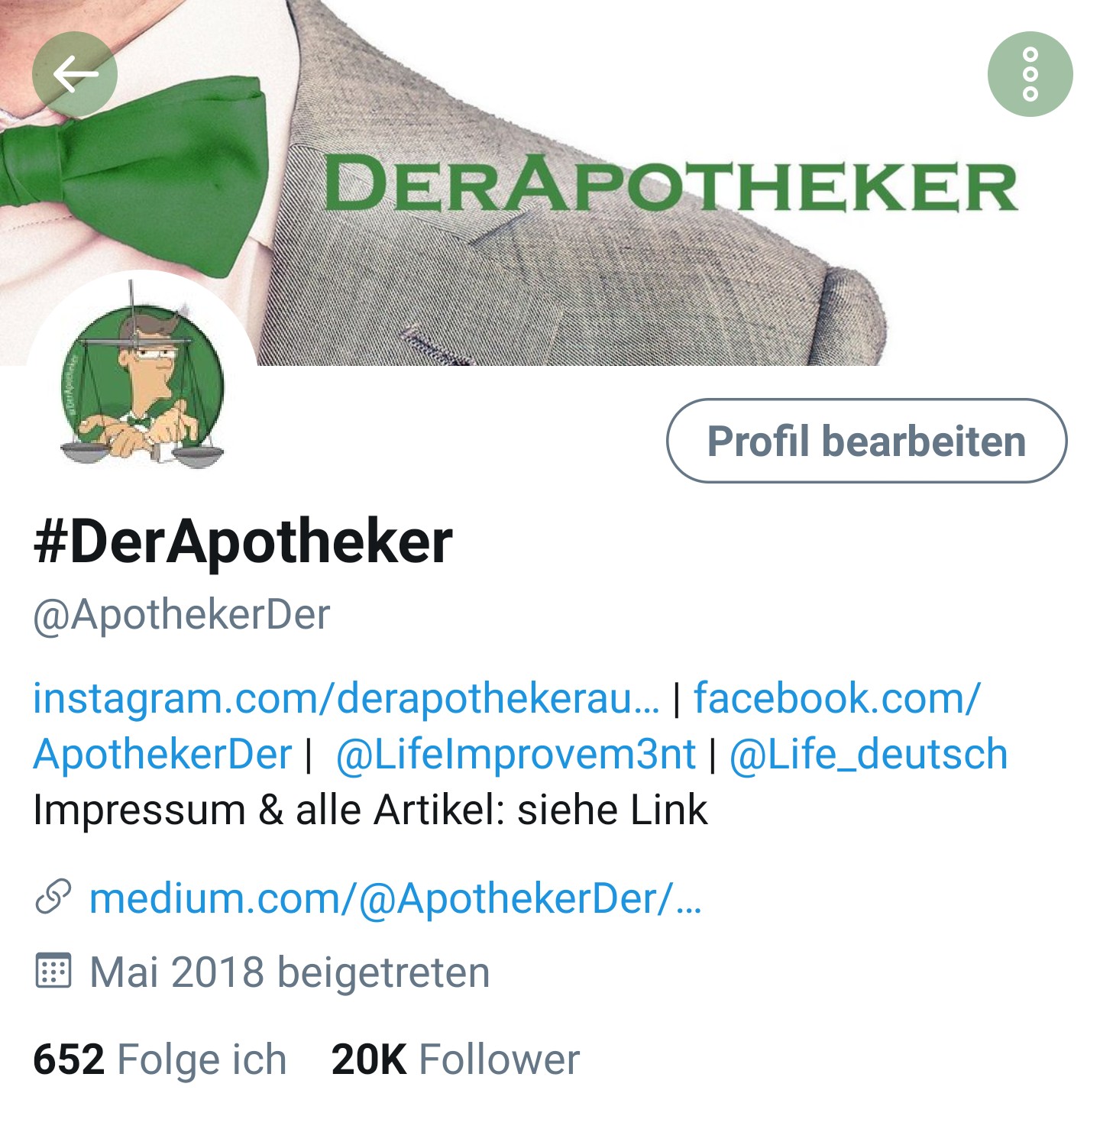Image resolution: width=1100 pixels, height=1145 pixels.
Task: Open the medium.com/@ApothekerDer website link
Action: tap(396, 898)
